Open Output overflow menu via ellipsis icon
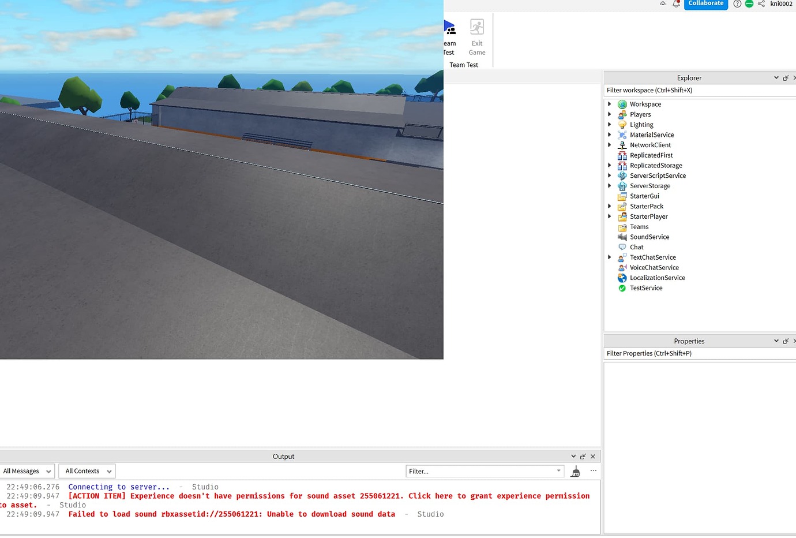796x538 pixels. (x=594, y=471)
